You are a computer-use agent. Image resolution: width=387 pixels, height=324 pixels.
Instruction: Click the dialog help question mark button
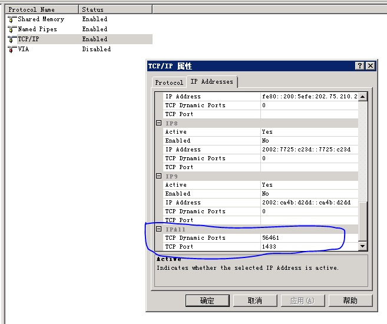click(359, 66)
